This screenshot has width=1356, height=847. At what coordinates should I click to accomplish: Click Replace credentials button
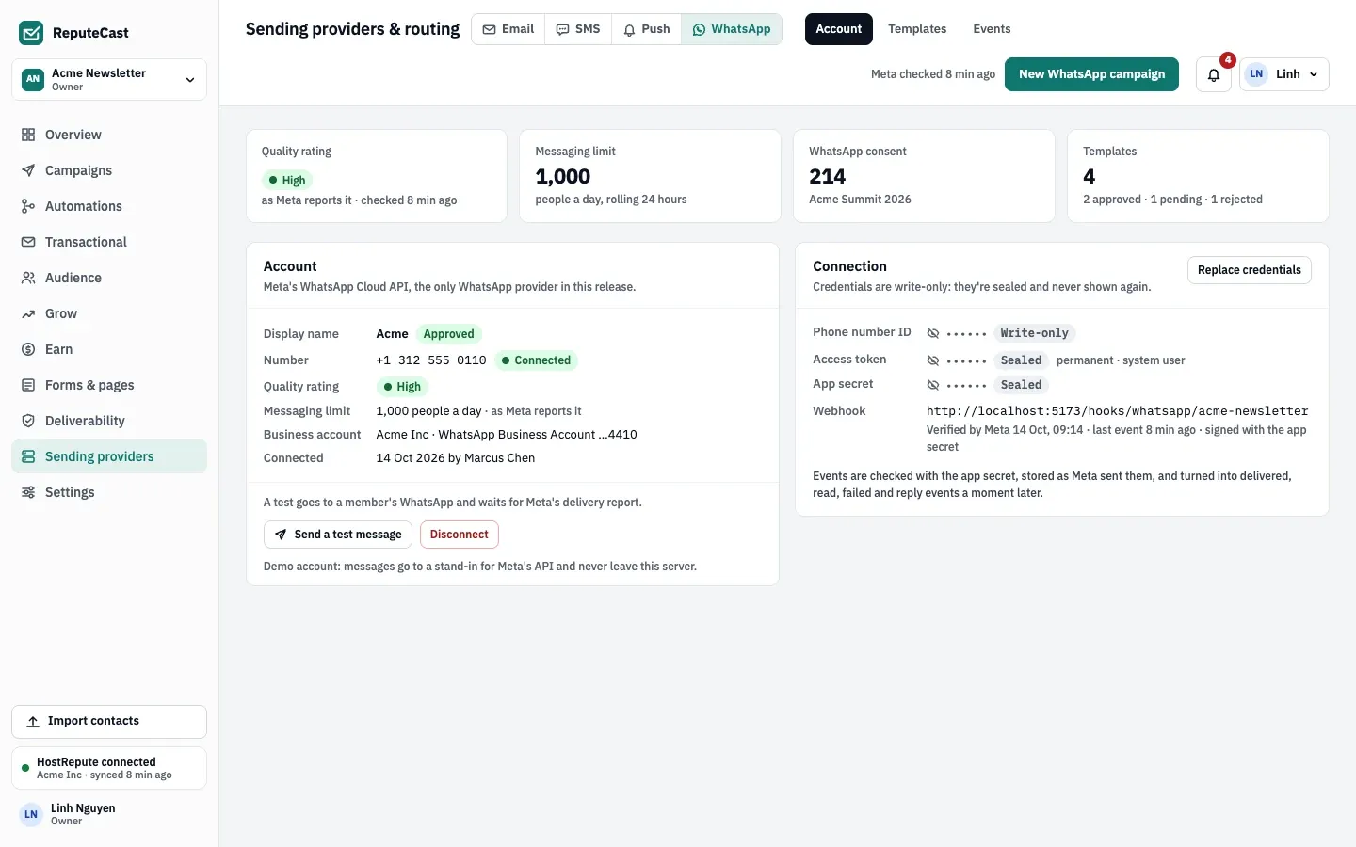pos(1249,270)
